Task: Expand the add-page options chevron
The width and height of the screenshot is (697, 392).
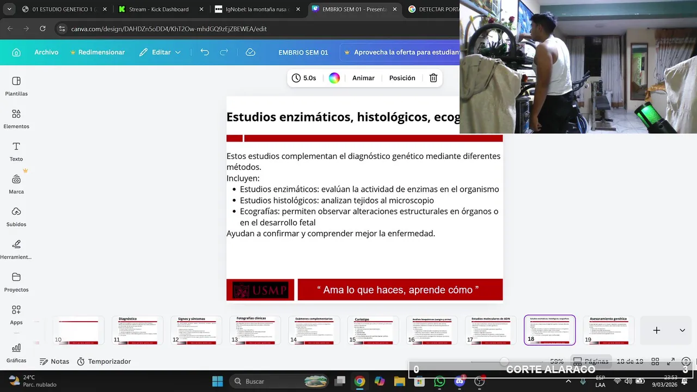Action: pos(682,330)
